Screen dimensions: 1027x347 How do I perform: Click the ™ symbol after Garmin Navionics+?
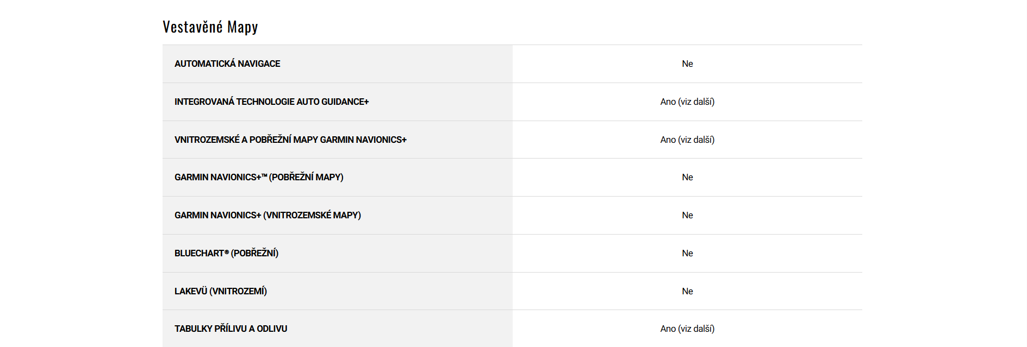[264, 175]
